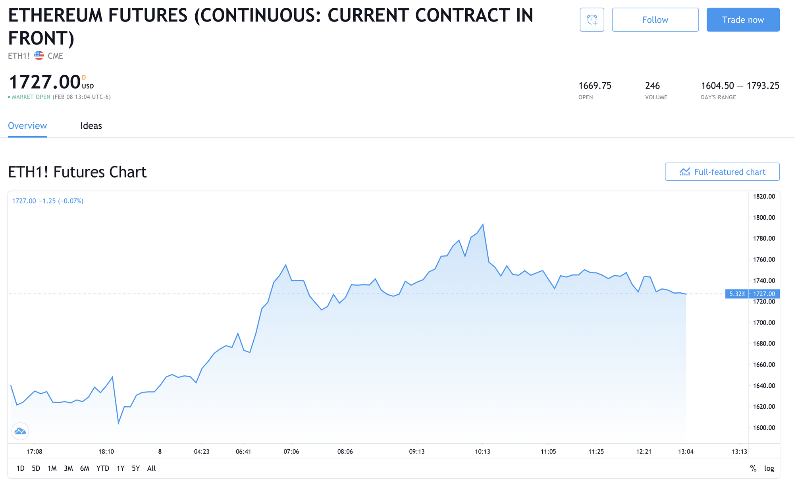The image size is (794, 487).
Task: Switch to the Ideas tab
Action: tap(91, 126)
